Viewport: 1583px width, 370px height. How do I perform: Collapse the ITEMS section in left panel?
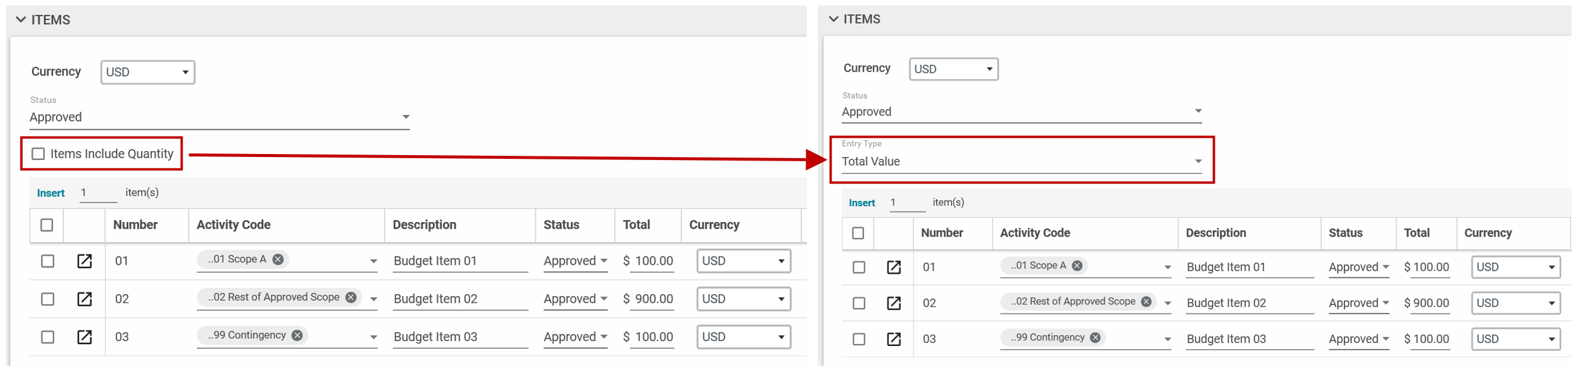coord(22,20)
